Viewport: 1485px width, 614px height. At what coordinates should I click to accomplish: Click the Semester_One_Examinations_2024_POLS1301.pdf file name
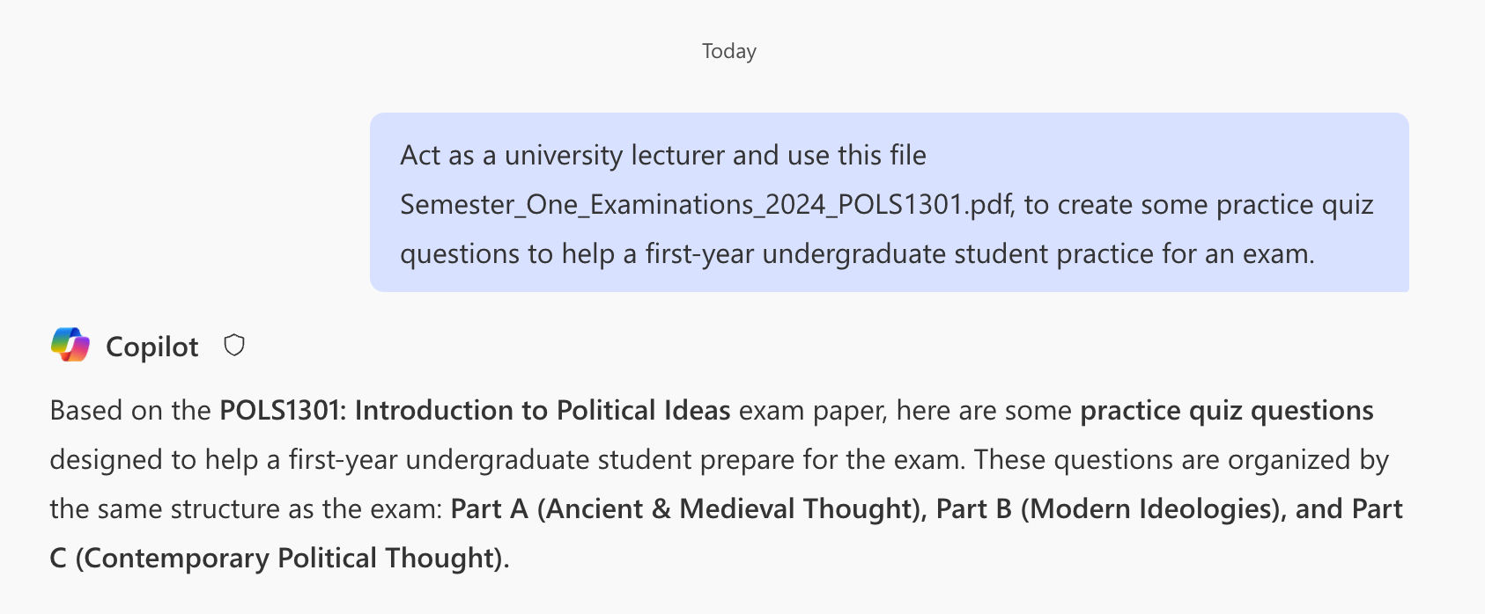706,205
